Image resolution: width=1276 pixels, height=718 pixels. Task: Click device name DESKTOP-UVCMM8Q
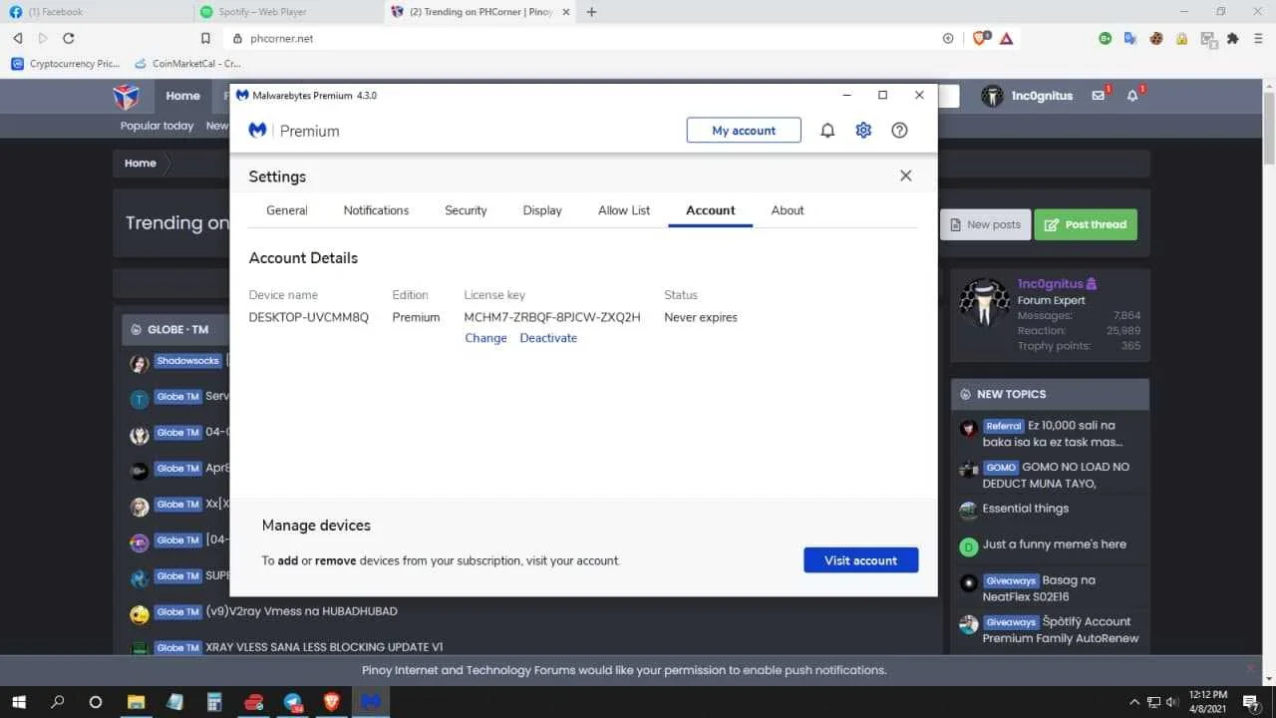tap(309, 317)
